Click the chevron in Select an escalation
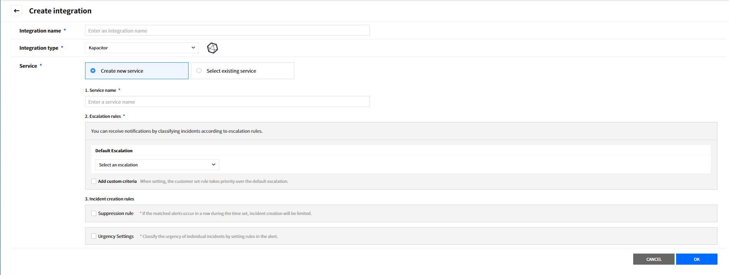Image resolution: width=729 pixels, height=275 pixels. point(213,165)
